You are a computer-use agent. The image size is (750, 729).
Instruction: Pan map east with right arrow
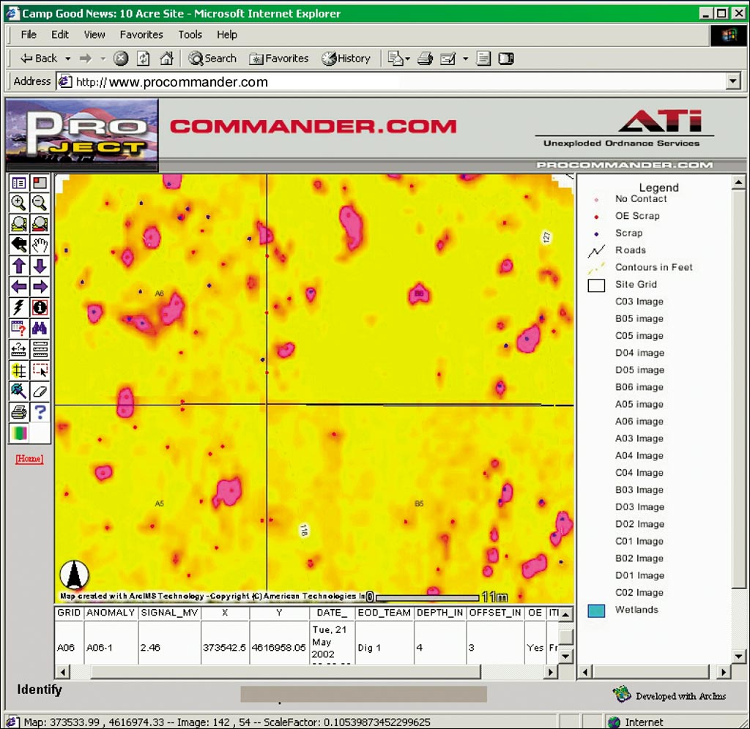40,287
